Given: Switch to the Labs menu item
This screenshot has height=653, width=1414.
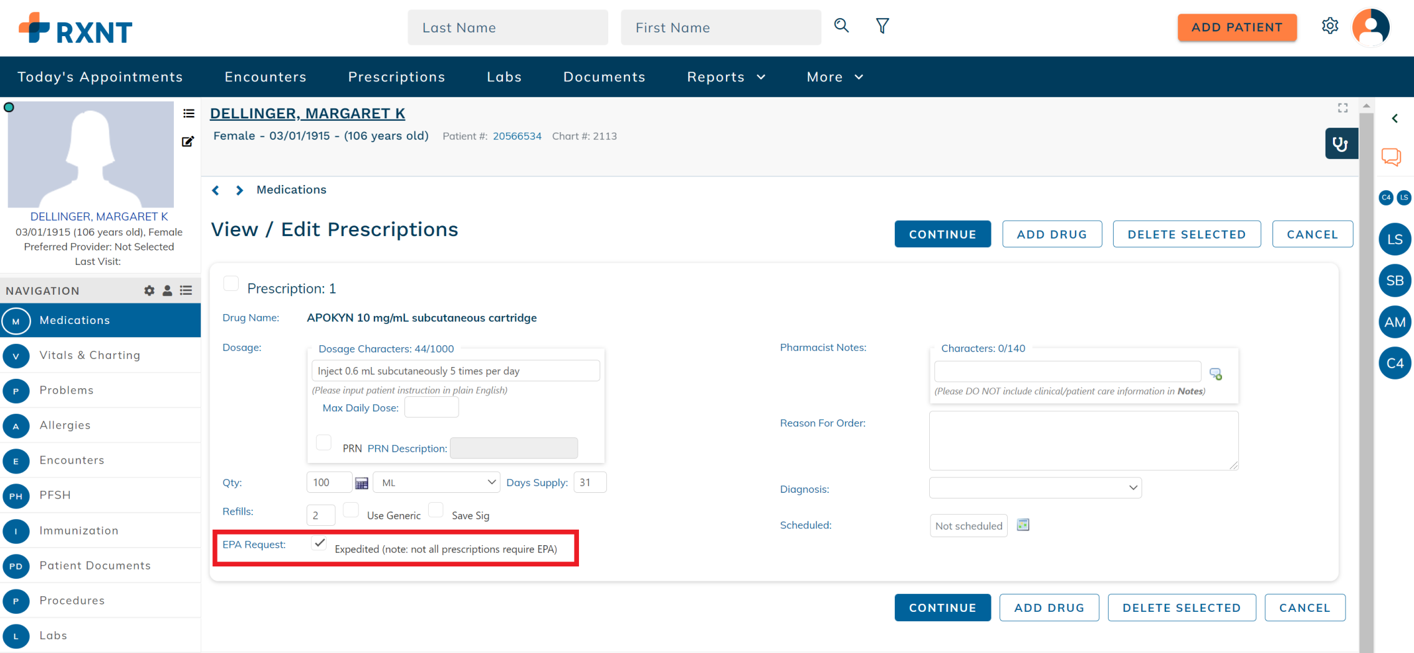Looking at the screenshot, I should 504,77.
